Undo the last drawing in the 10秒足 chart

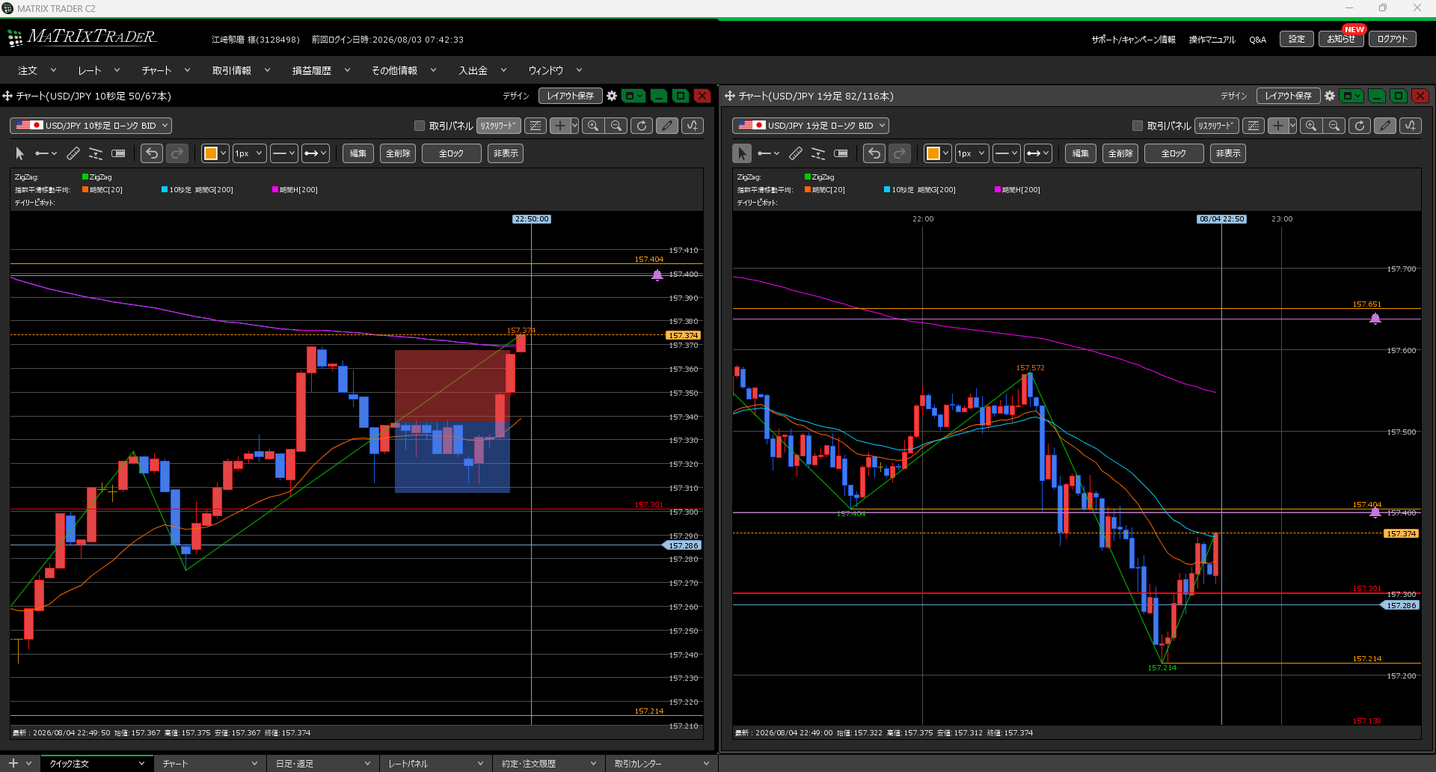tap(152, 153)
